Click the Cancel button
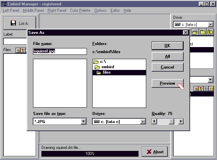217x160 pixels. pyautogui.click(x=167, y=67)
